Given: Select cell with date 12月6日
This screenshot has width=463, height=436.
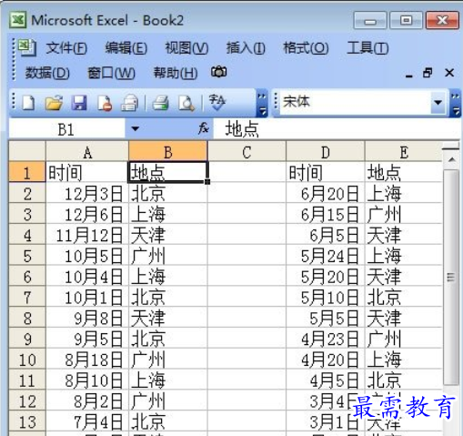Looking at the screenshot, I should pyautogui.click(x=87, y=214).
